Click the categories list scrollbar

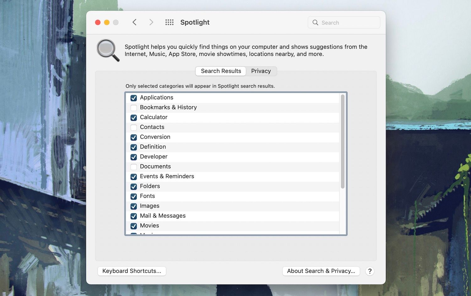[x=343, y=141]
